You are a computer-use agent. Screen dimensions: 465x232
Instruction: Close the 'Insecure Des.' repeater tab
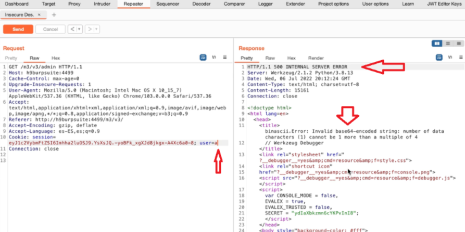click(39, 15)
